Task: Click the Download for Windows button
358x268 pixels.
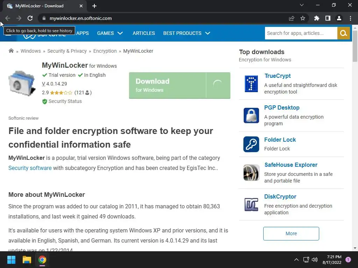Action: point(180,85)
